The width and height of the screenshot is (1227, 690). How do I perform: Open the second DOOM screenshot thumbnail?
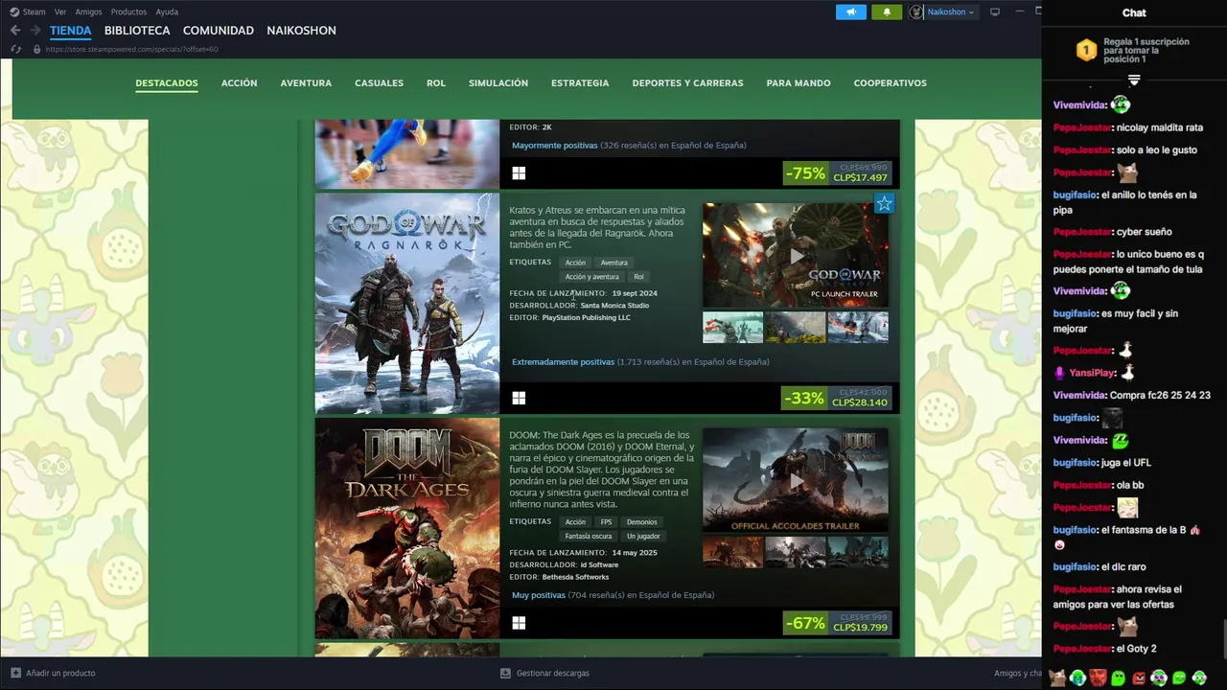coord(795,552)
